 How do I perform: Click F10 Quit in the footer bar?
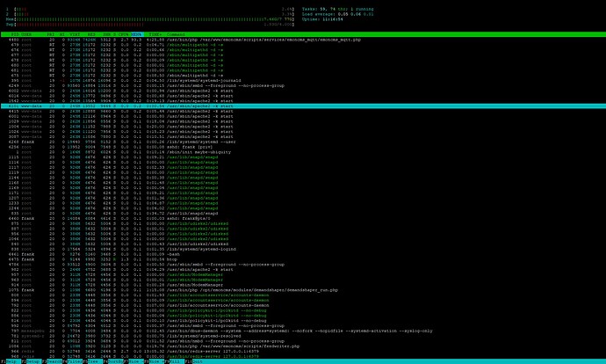click(x=198, y=361)
